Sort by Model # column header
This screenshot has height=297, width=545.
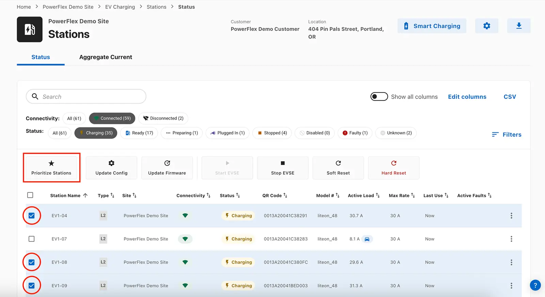point(328,196)
